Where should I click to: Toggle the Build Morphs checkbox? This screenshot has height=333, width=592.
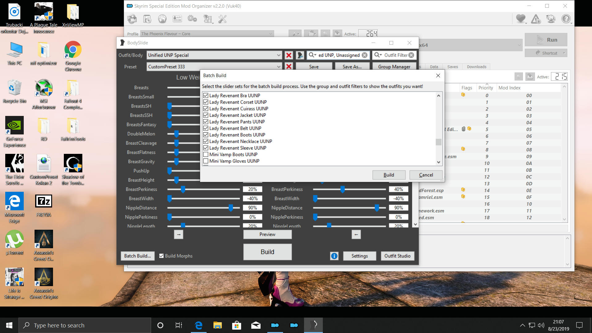tap(161, 256)
